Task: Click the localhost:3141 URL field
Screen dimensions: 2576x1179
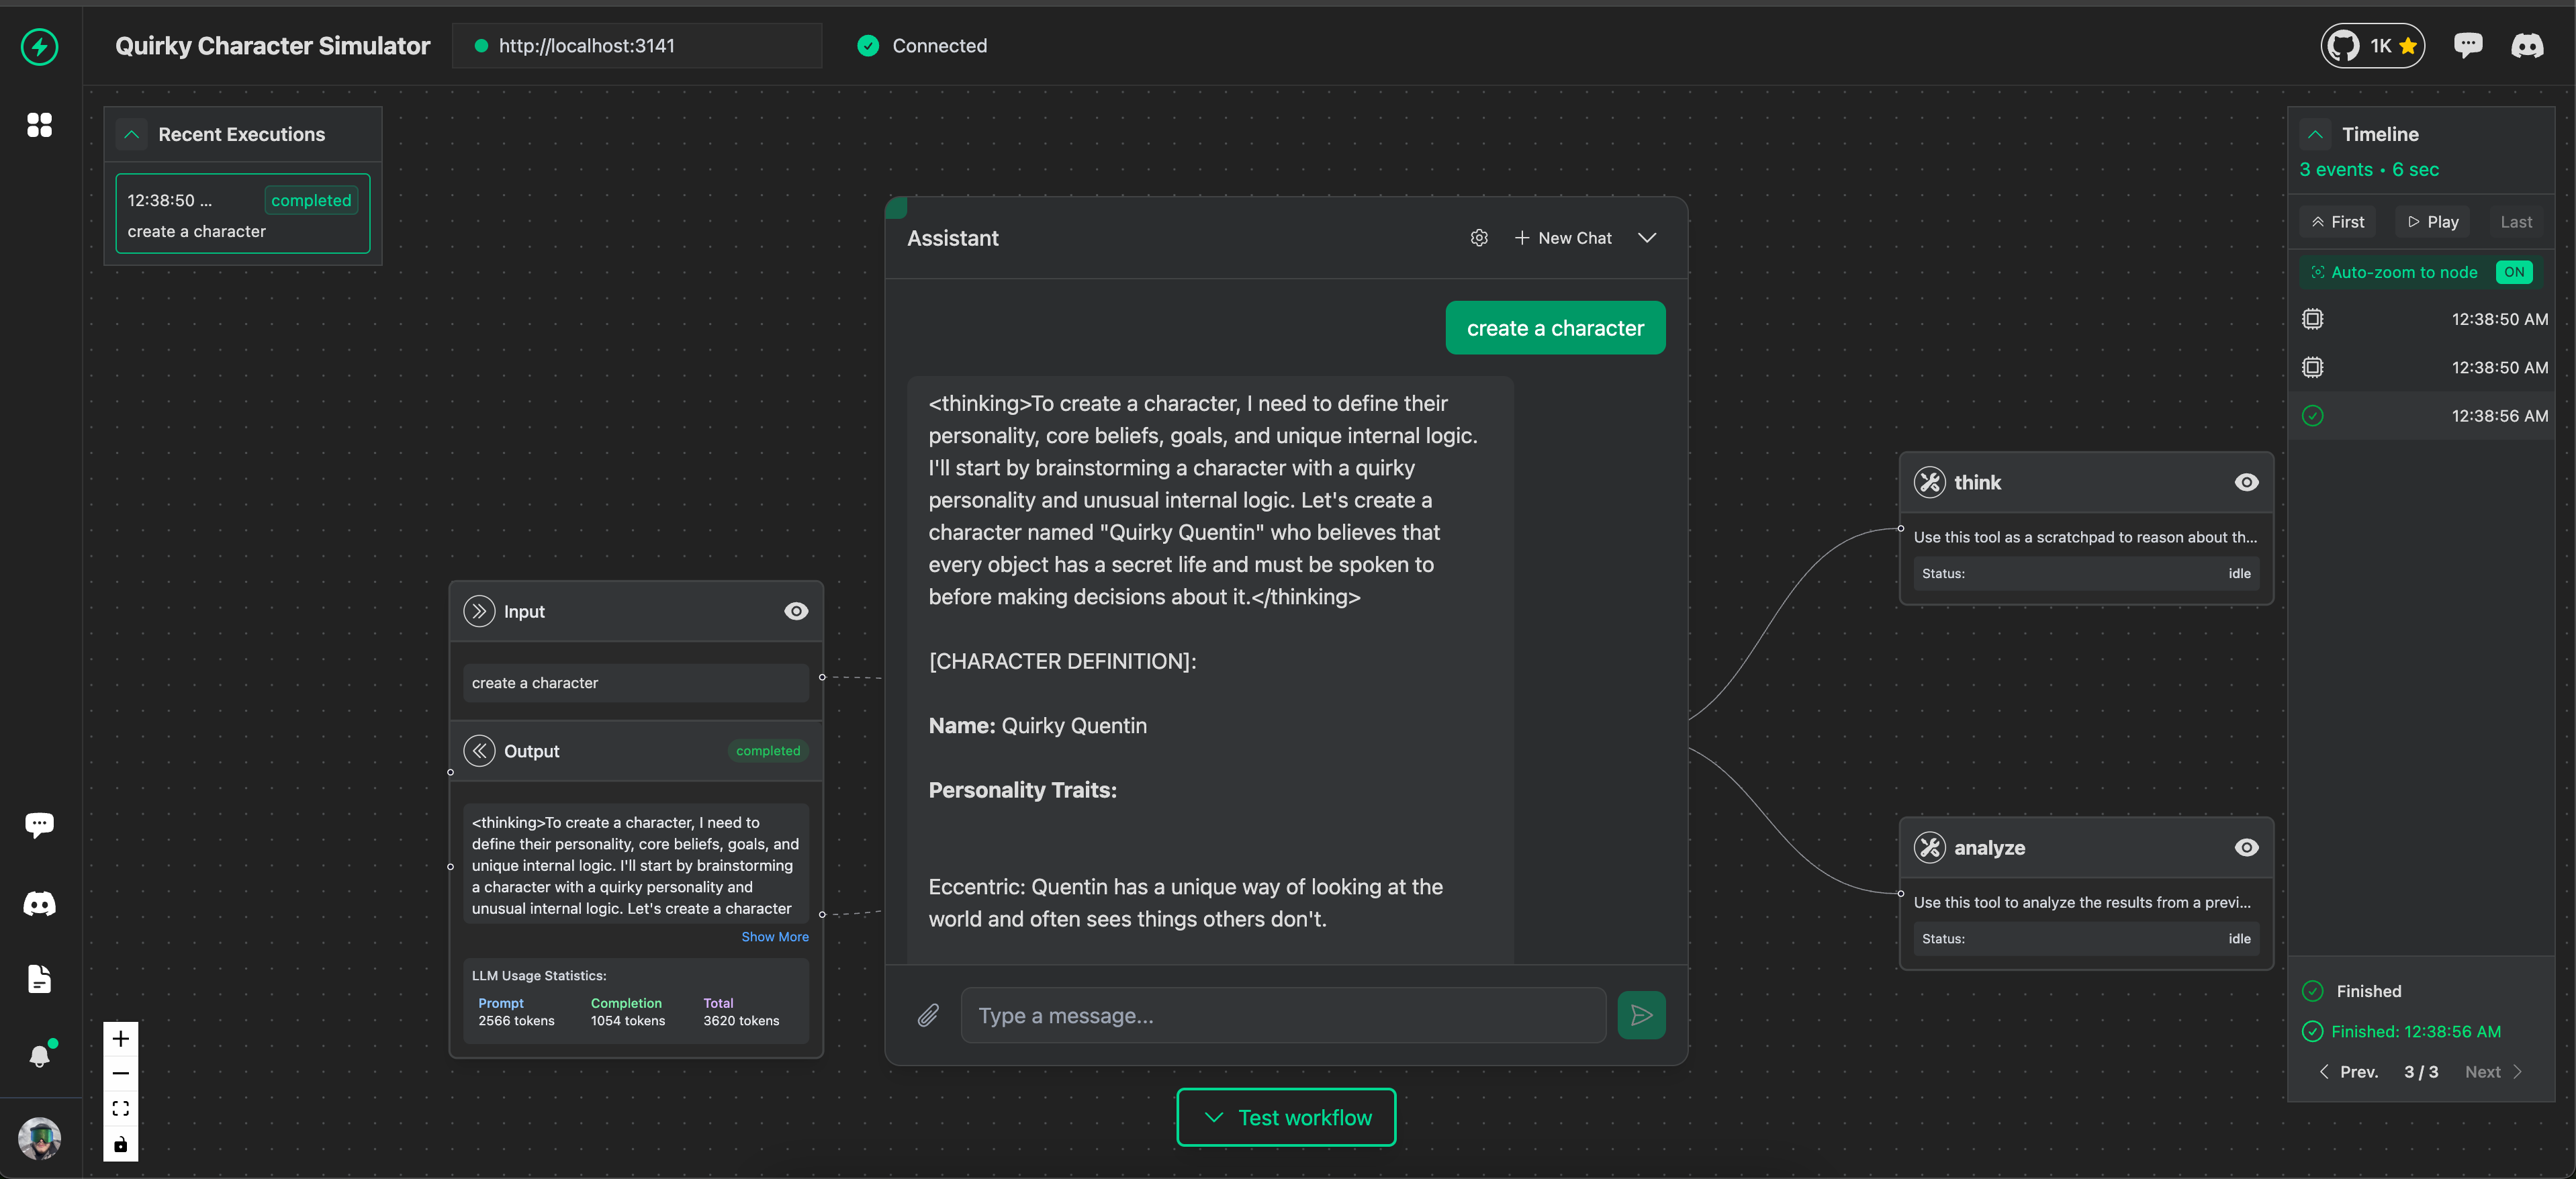Action: [637, 46]
